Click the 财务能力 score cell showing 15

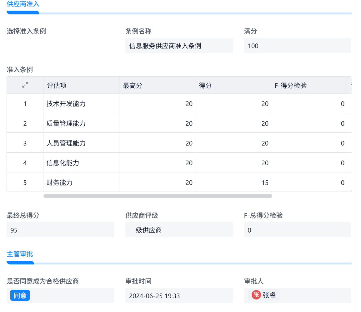click(x=233, y=182)
